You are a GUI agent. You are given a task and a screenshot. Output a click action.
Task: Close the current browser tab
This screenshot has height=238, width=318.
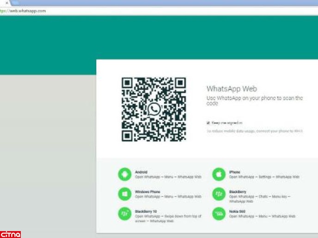pos(6,3)
